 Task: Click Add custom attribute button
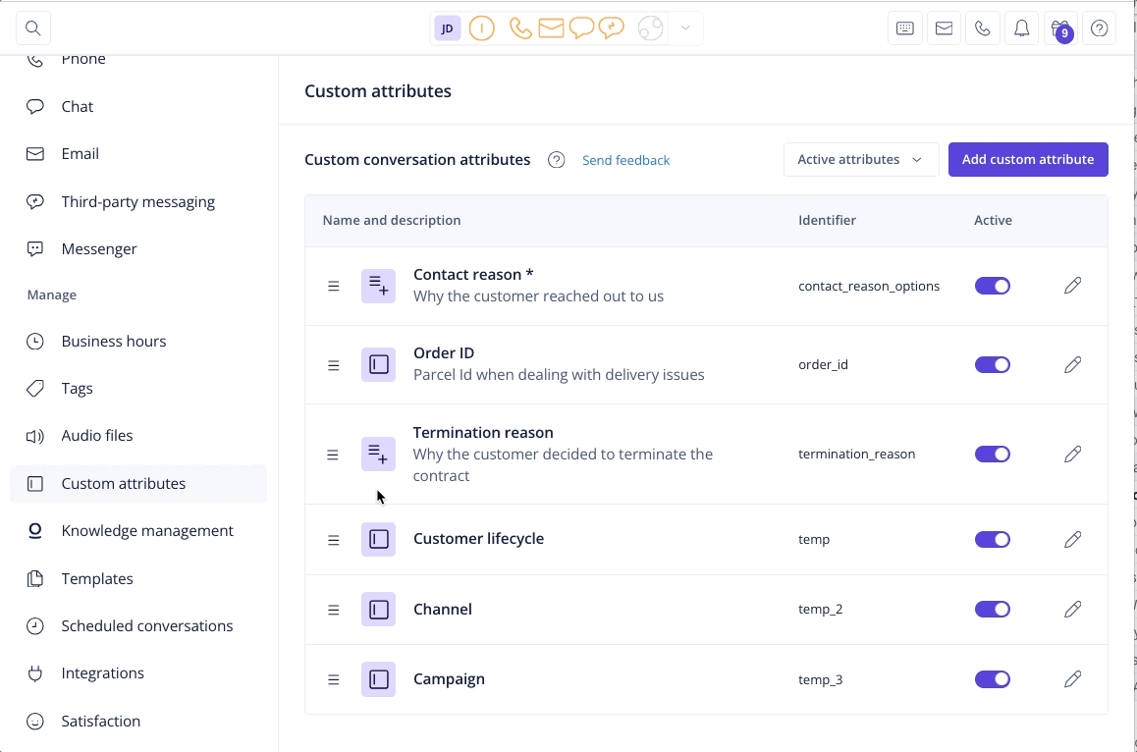(1027, 160)
